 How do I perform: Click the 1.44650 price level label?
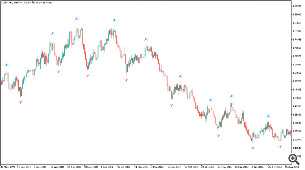(297, 98)
